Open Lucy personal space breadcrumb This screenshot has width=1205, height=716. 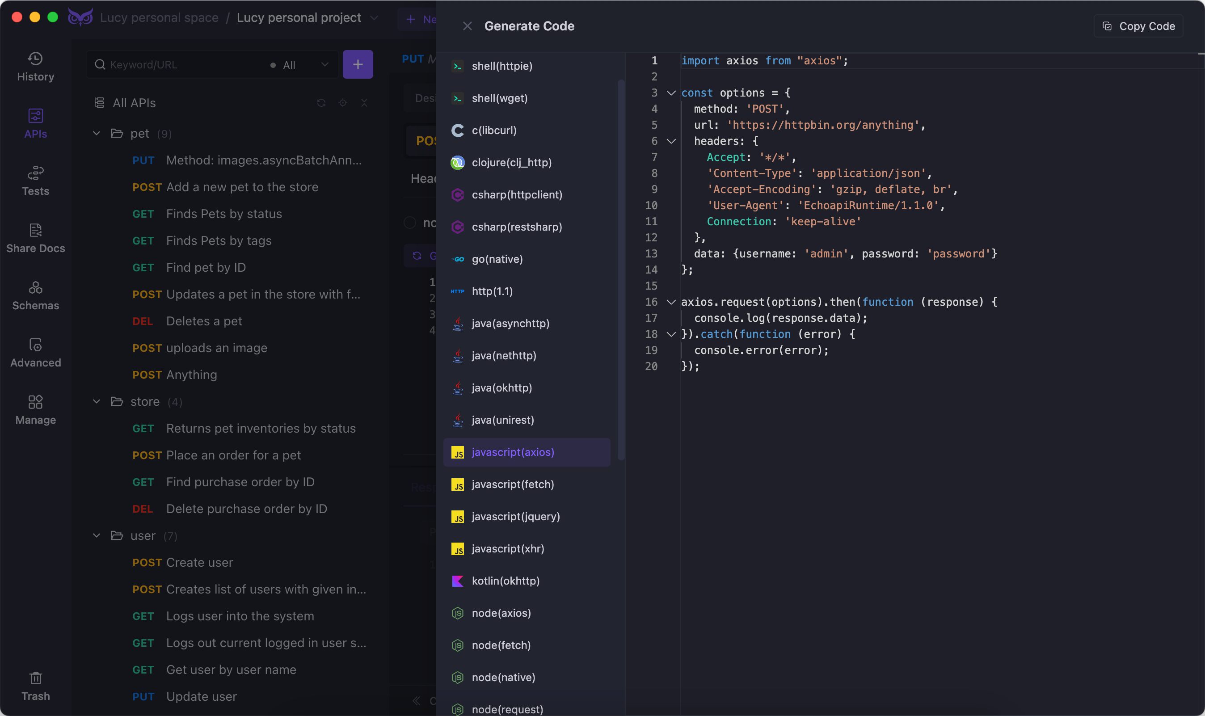[x=159, y=18]
